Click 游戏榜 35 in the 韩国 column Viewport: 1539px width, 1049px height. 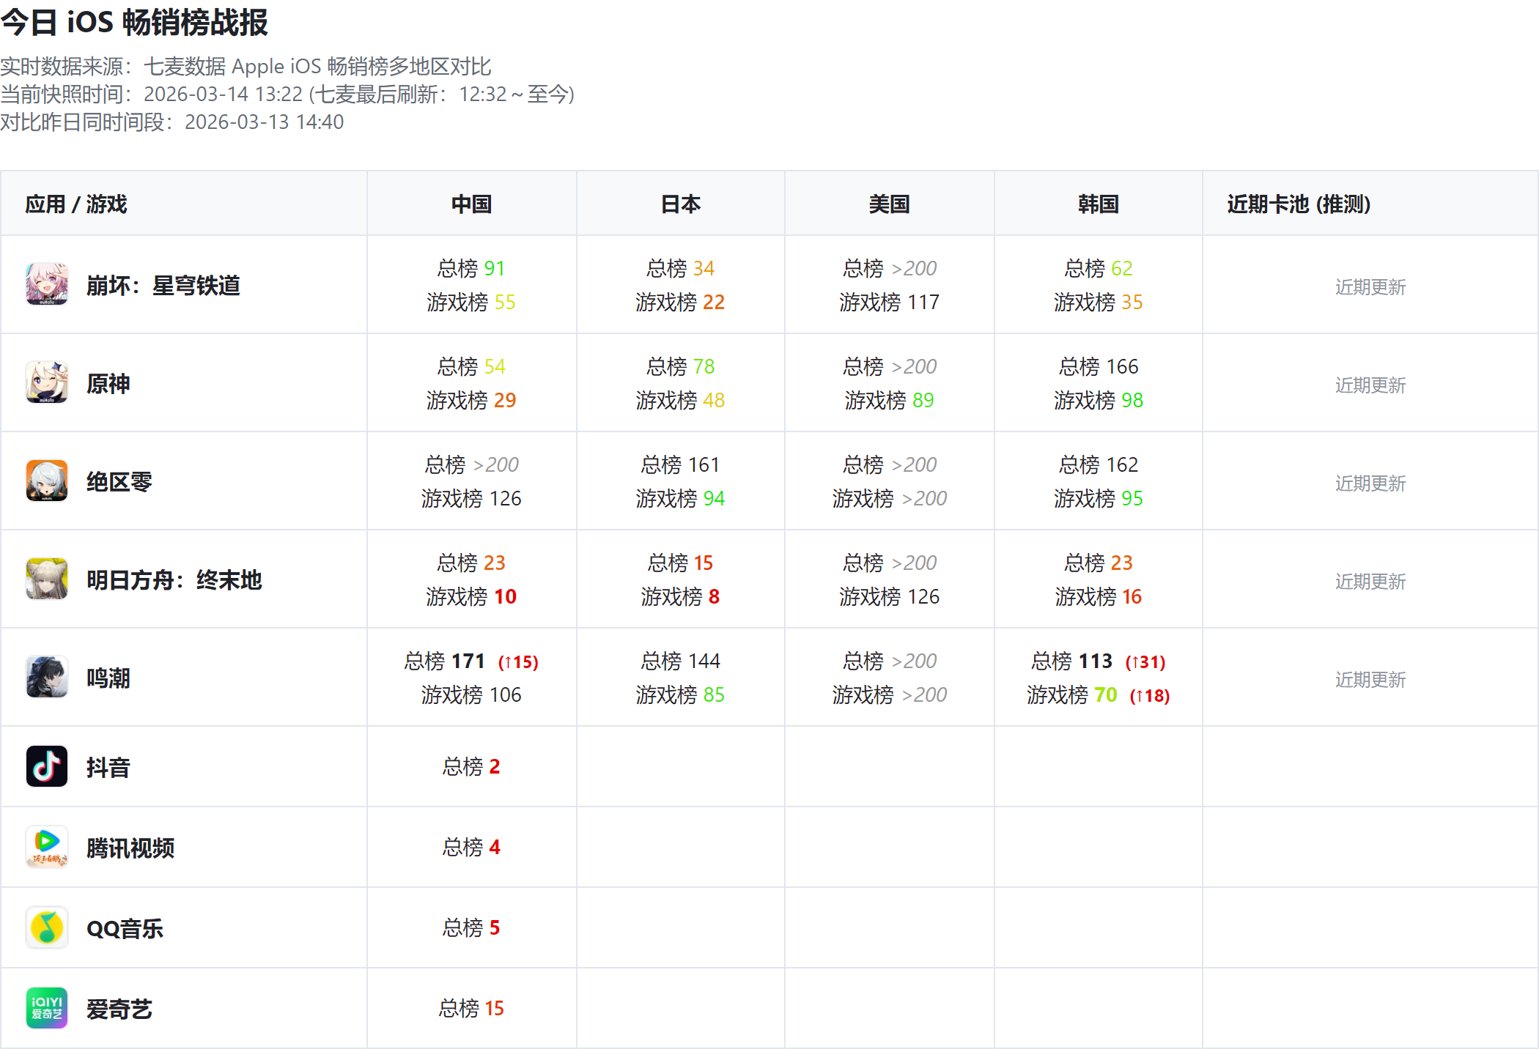click(1099, 302)
